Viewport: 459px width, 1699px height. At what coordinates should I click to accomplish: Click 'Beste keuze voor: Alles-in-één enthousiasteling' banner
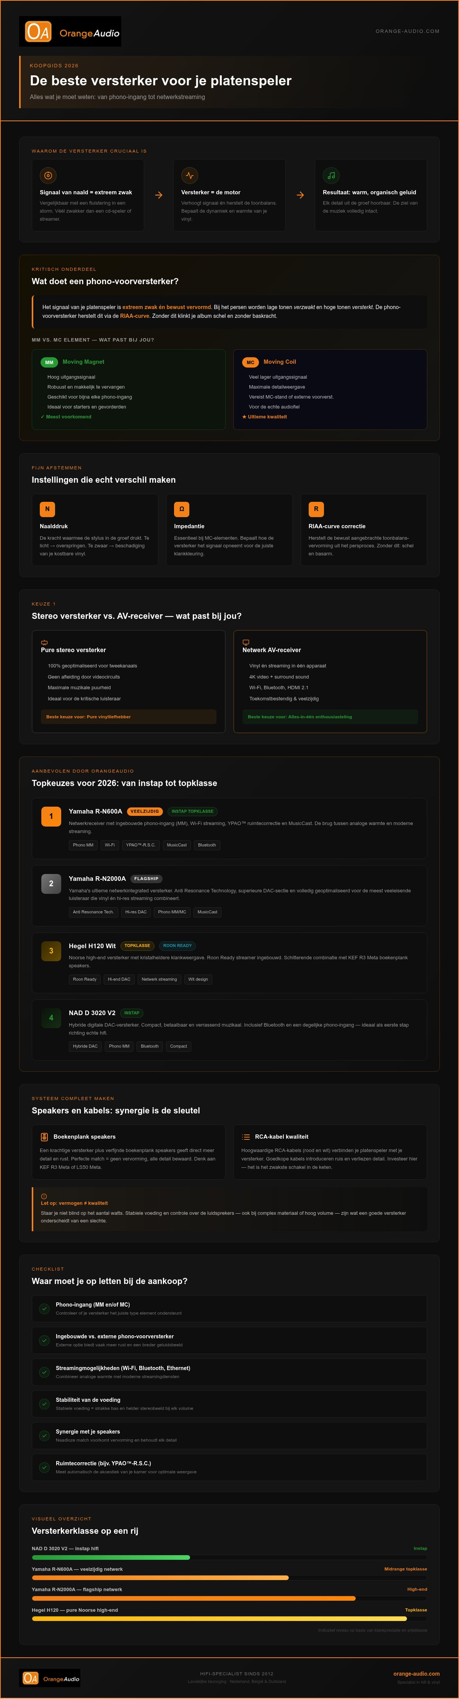tap(330, 717)
